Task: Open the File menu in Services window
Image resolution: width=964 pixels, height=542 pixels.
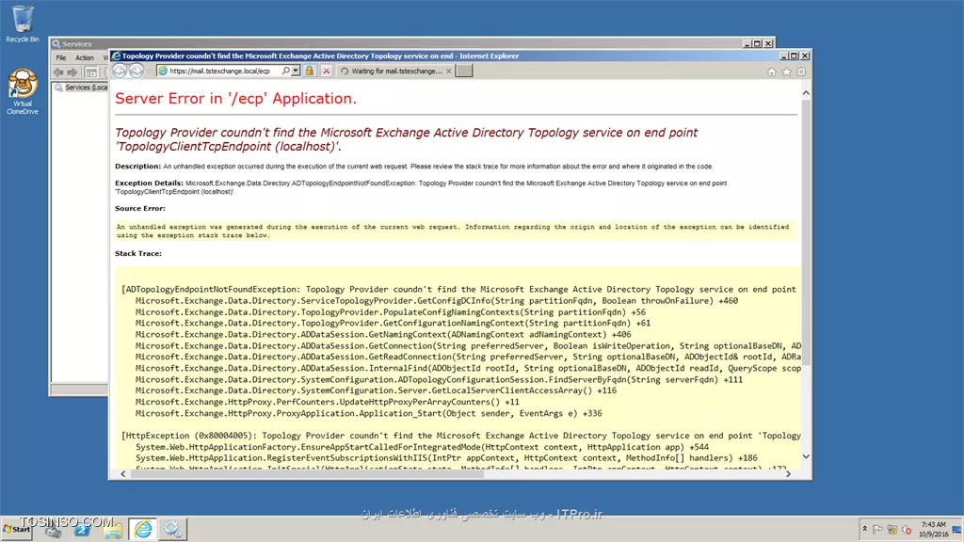Action: 61,57
